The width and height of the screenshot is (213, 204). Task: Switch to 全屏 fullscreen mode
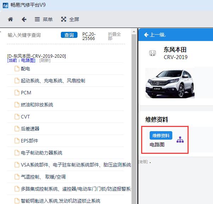pos(70,19)
